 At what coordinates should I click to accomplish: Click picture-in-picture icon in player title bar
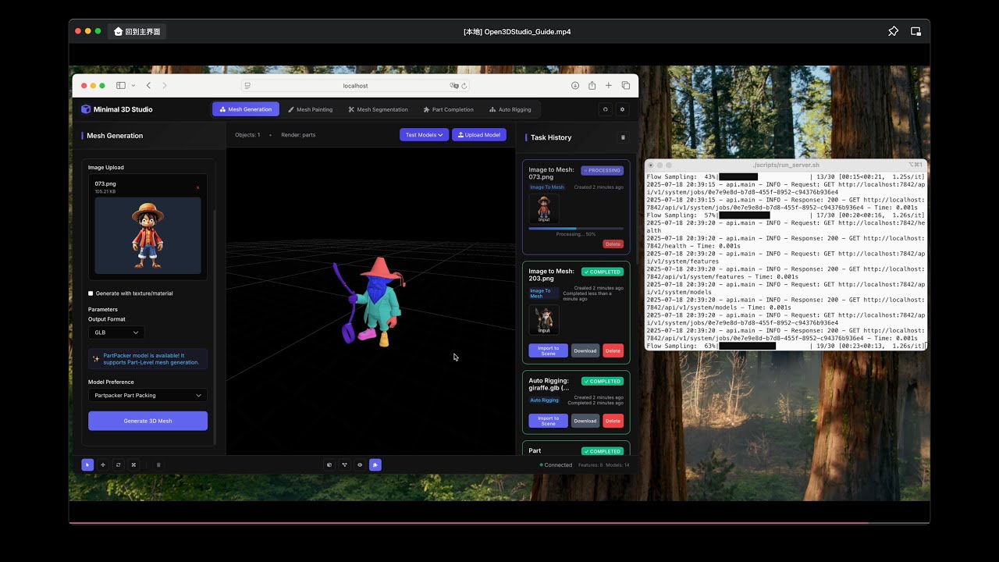coord(915,31)
